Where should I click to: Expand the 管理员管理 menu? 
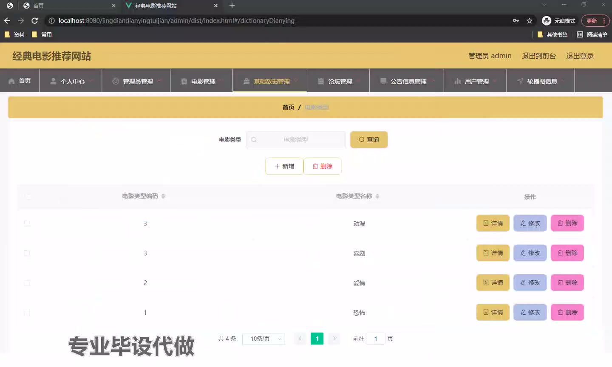click(136, 81)
